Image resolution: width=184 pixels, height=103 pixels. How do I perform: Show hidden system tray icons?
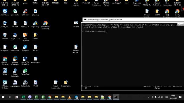(x=149, y=97)
